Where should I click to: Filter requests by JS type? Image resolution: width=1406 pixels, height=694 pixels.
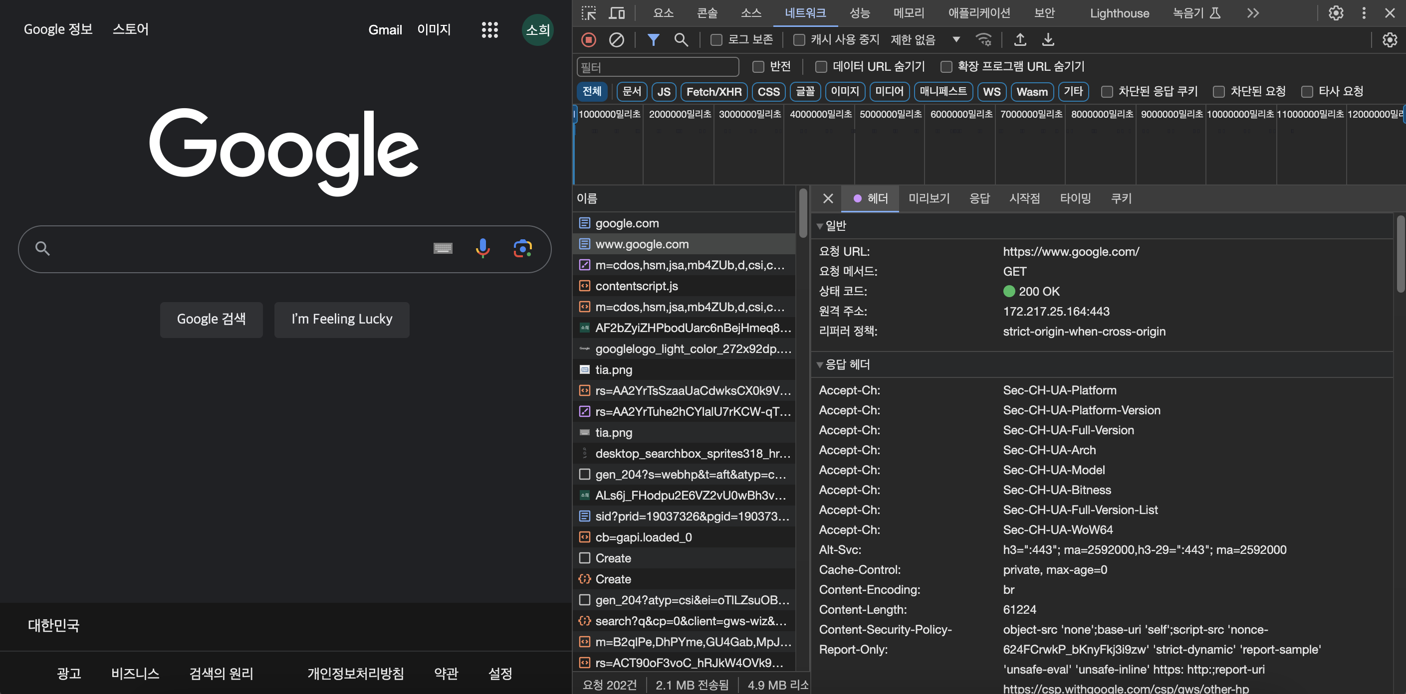pyautogui.click(x=663, y=92)
